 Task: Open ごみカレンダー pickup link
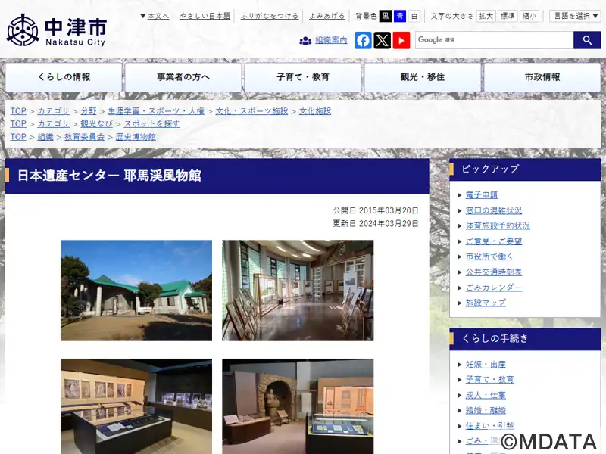494,288
